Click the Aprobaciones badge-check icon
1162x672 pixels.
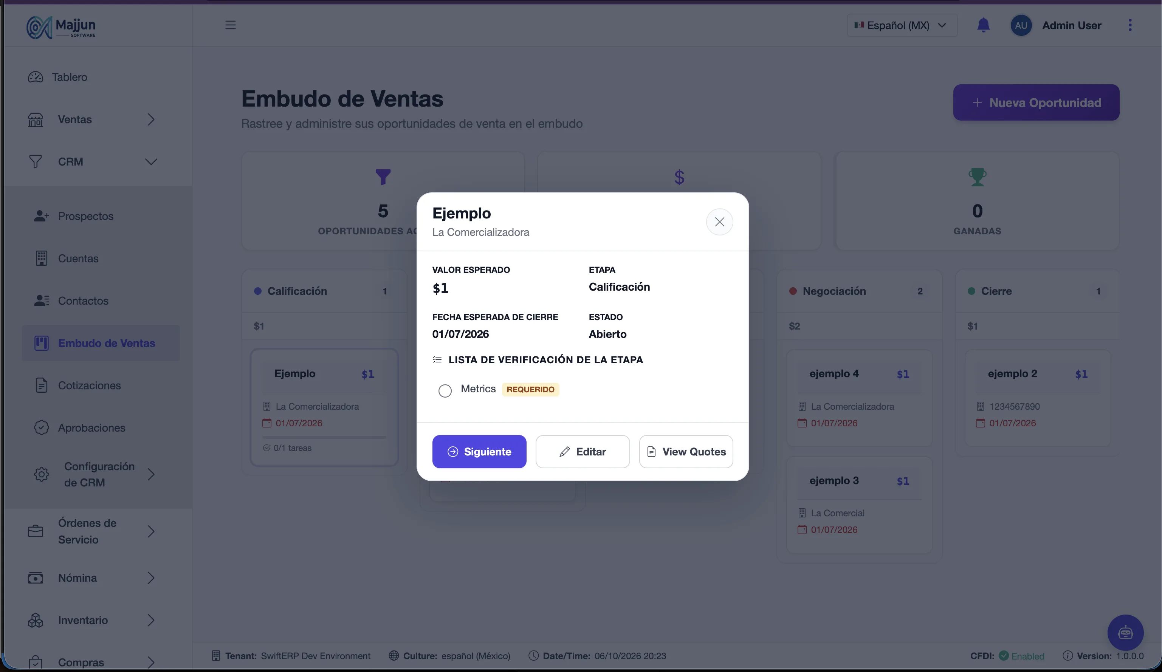point(42,428)
